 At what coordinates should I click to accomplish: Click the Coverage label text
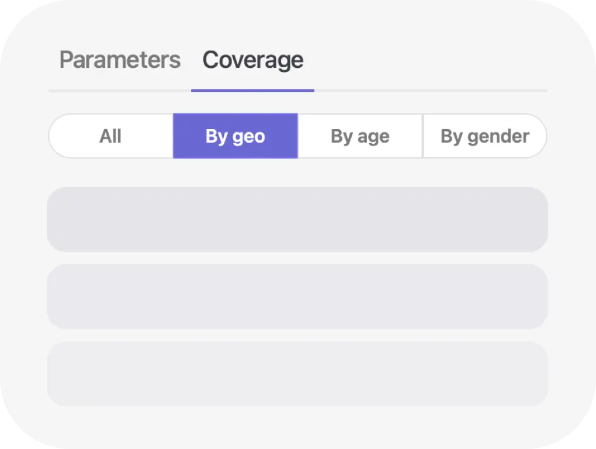tap(252, 60)
